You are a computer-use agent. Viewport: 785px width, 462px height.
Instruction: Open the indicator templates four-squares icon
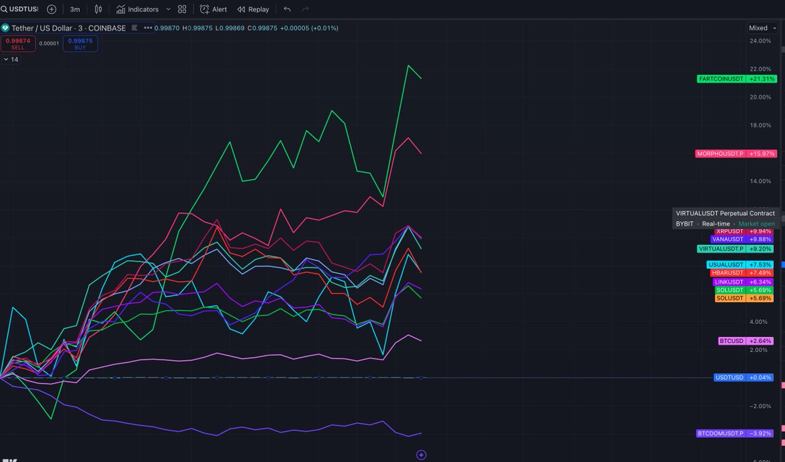coord(182,9)
